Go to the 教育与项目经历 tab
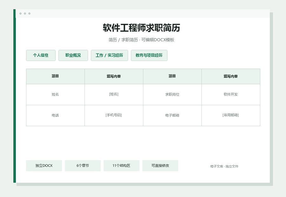The image size is (286, 197). coord(149,56)
